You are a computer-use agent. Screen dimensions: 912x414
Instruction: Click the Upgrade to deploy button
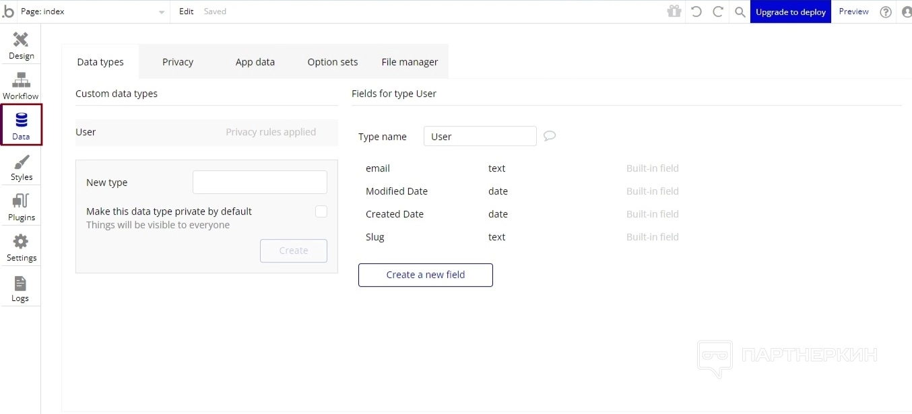pos(790,11)
